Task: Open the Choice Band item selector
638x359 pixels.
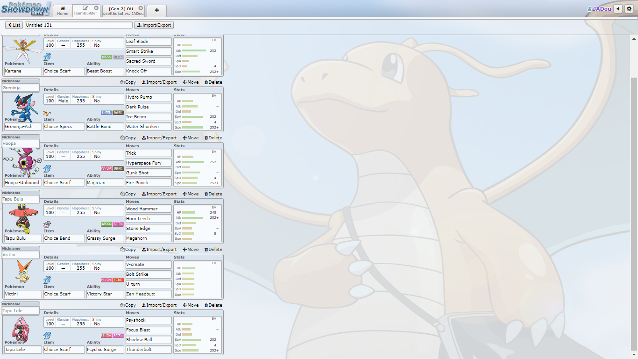Action: tap(64, 238)
